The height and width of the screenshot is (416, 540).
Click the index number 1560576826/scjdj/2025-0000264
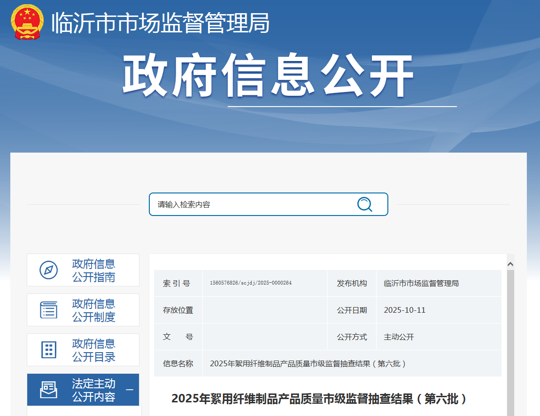251,283
